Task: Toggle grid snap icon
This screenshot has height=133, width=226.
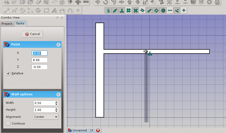Action: [x=129, y=10]
